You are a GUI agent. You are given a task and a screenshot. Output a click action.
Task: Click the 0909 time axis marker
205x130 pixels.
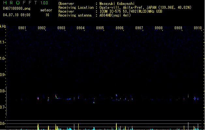[x=178, y=28]
